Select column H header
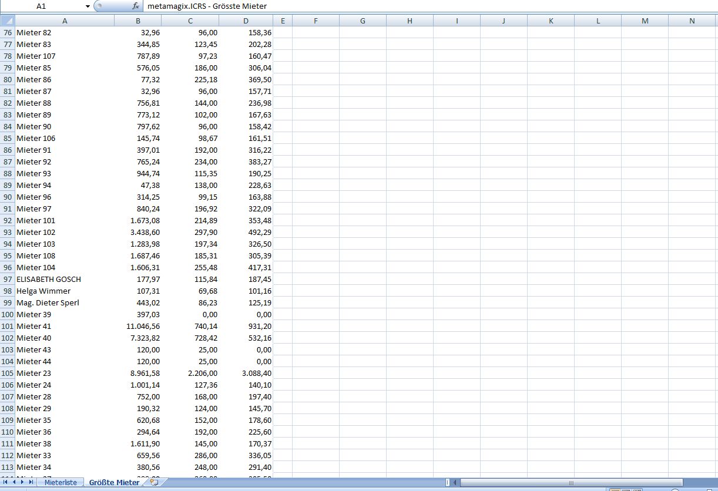 pos(410,21)
